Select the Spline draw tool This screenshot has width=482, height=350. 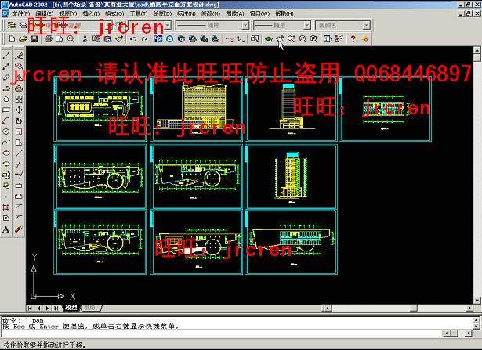tap(5, 143)
